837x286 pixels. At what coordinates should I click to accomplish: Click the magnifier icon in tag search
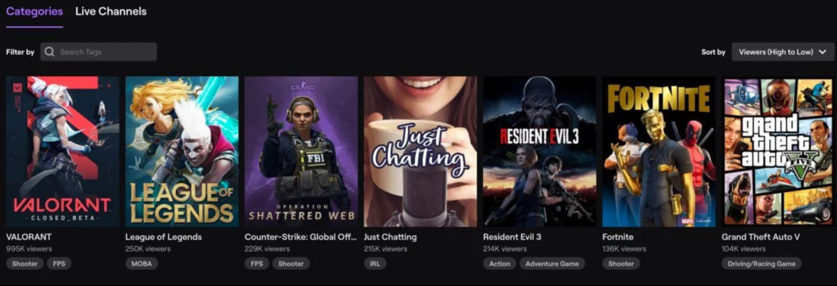[x=49, y=52]
